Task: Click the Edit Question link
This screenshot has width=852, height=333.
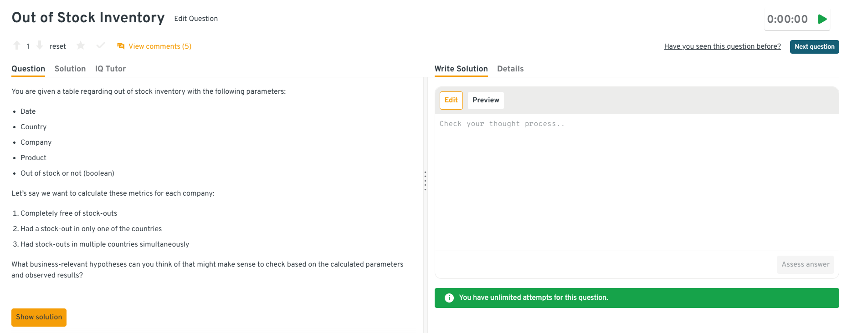Action: tap(196, 19)
